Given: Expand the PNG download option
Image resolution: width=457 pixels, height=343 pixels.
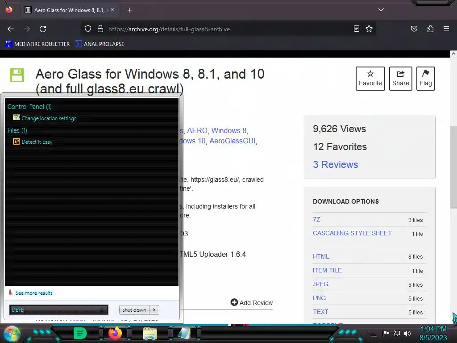Looking at the screenshot, I should pyautogui.click(x=319, y=298).
